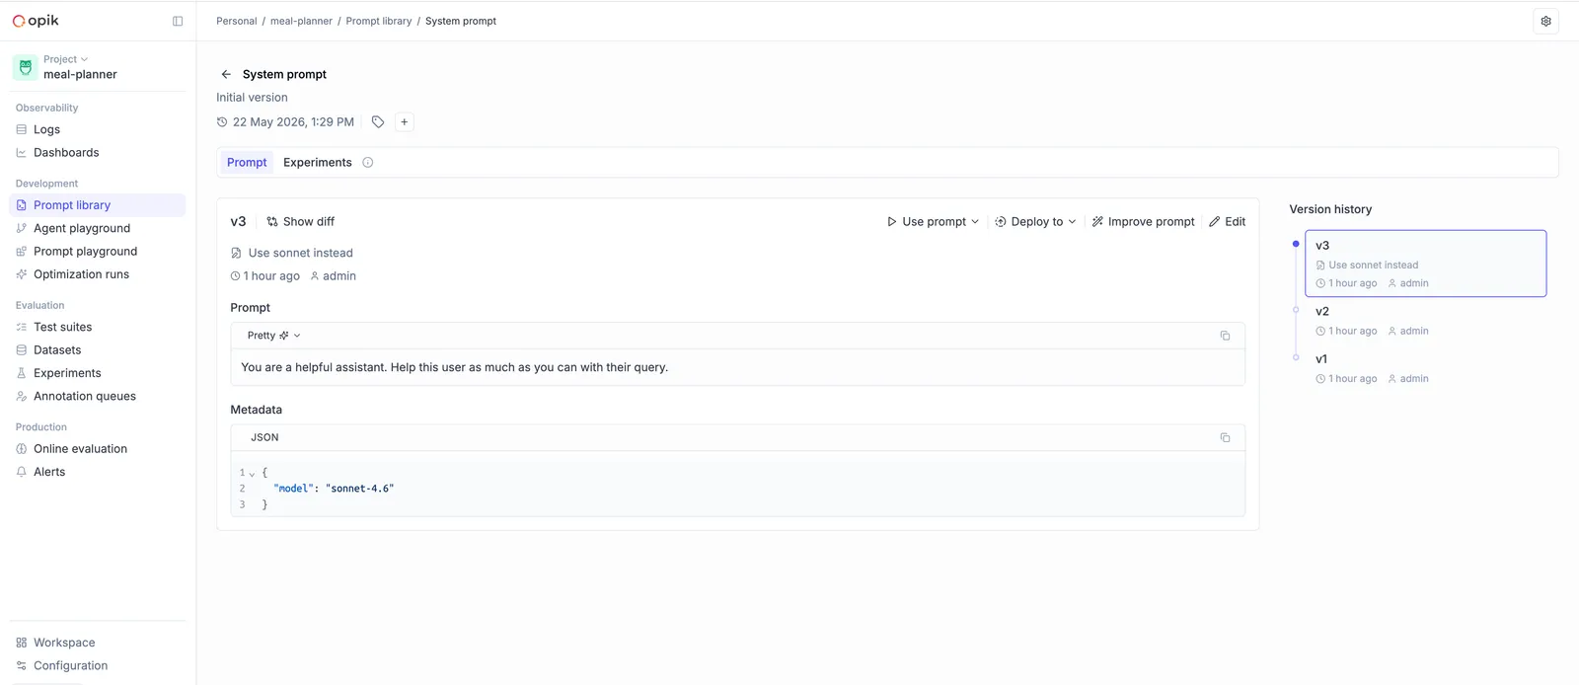The image size is (1579, 685).
Task: Collapse JSON fold arrow on line 1
Action: (252, 474)
